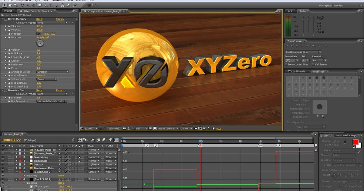The height and width of the screenshot is (191, 364).
Task: Click the current time display 0:00:07:22
Action: (x=12, y=140)
